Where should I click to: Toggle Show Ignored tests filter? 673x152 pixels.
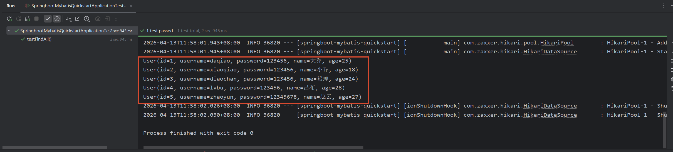pyautogui.click(x=57, y=19)
